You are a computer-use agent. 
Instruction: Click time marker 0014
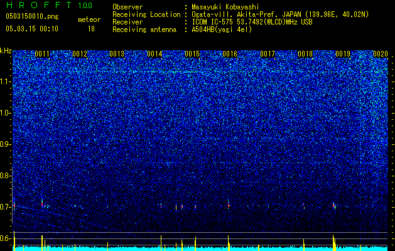(x=154, y=54)
